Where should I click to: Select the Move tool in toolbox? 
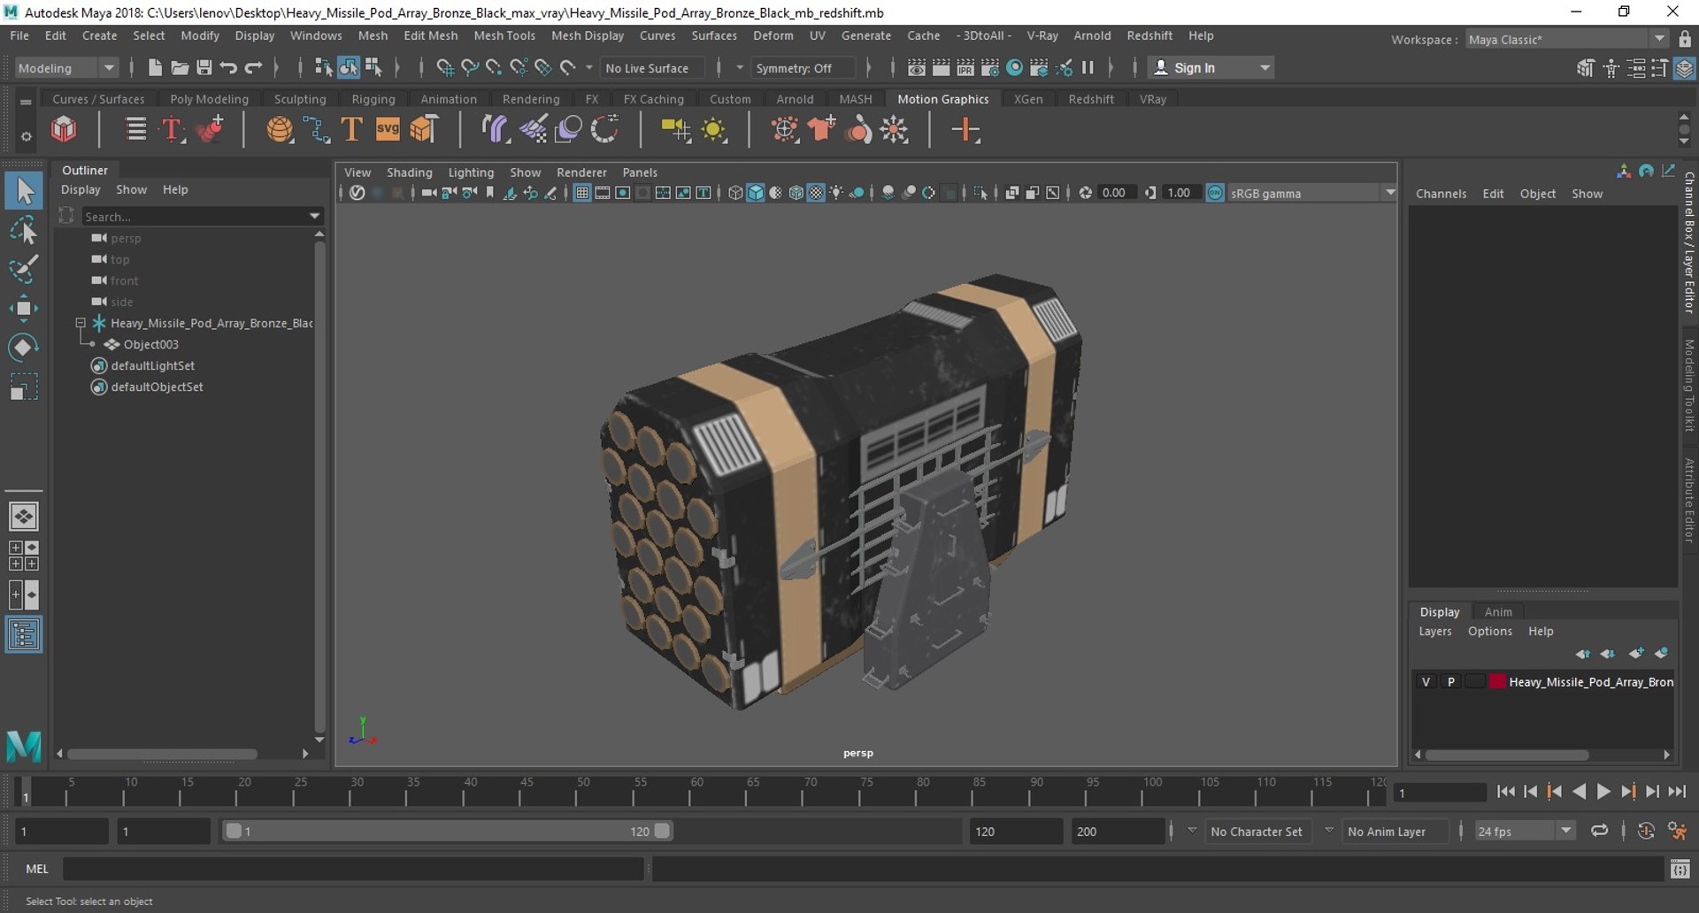pos(23,308)
